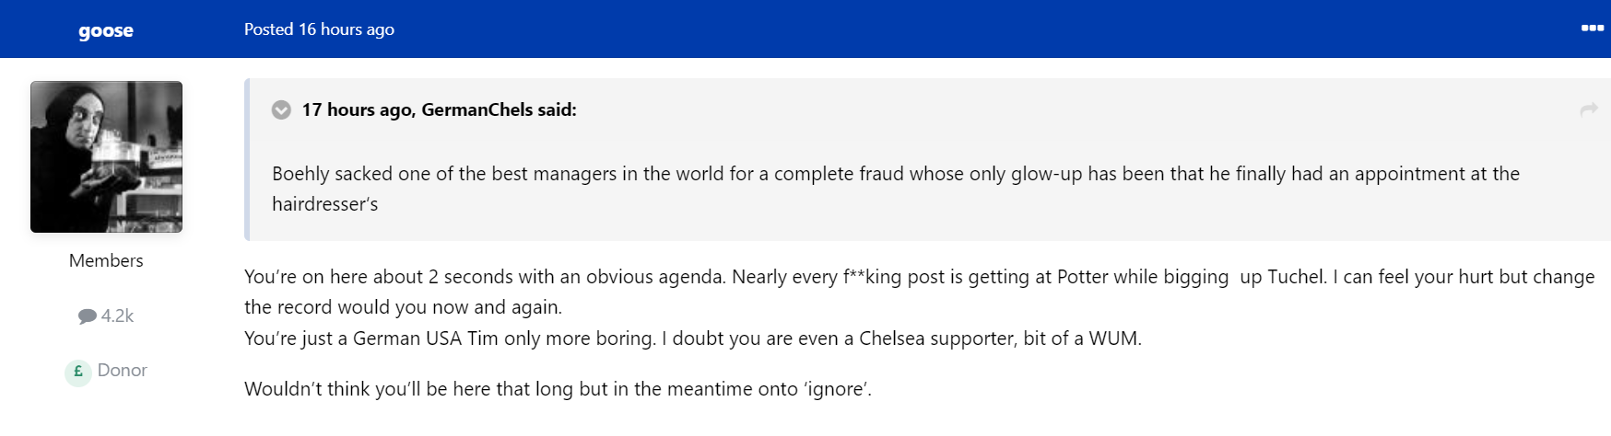1611x436 pixels.
Task: Click the Donor pound badge icon
Action: tap(78, 372)
